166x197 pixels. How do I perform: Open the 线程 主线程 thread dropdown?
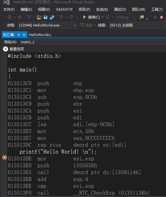pyautogui.click(x=137, y=25)
